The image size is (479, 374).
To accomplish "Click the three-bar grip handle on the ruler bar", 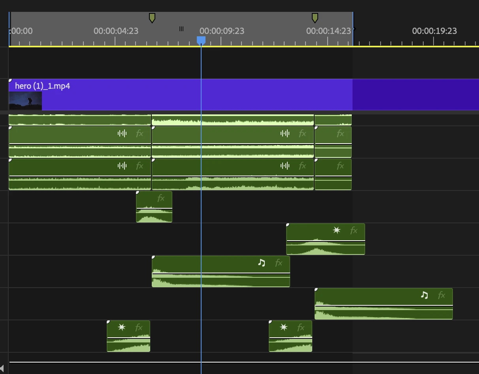I will pos(181,29).
